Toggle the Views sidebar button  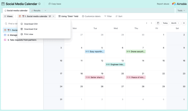pos(8,16)
